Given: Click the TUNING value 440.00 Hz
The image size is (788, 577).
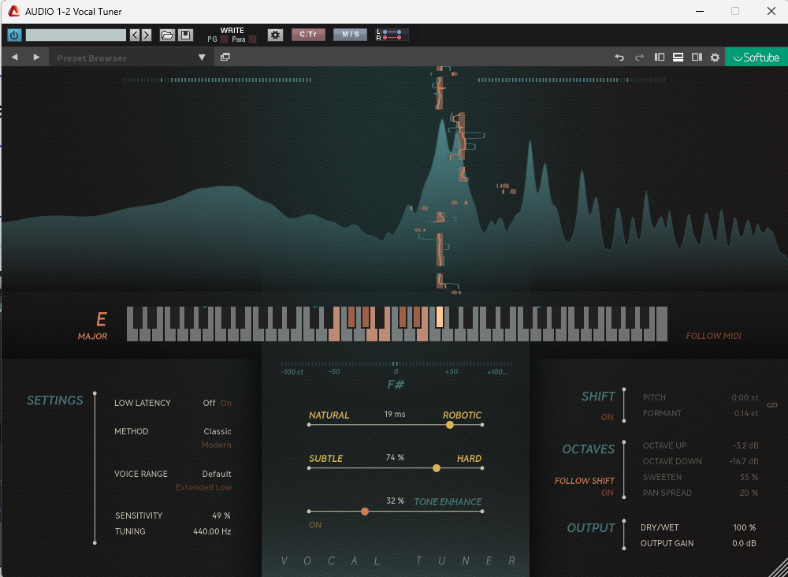Looking at the screenshot, I should [212, 531].
